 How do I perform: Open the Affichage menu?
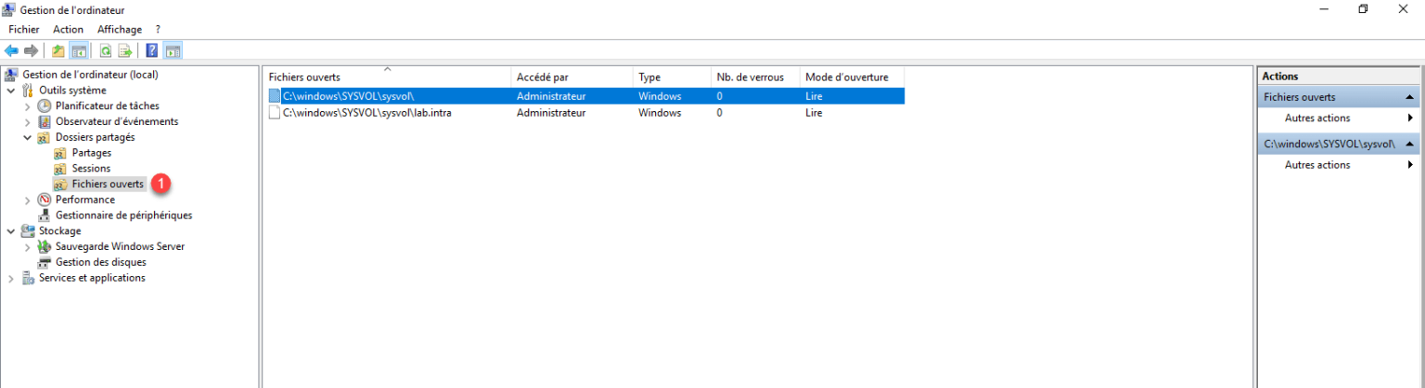click(120, 30)
